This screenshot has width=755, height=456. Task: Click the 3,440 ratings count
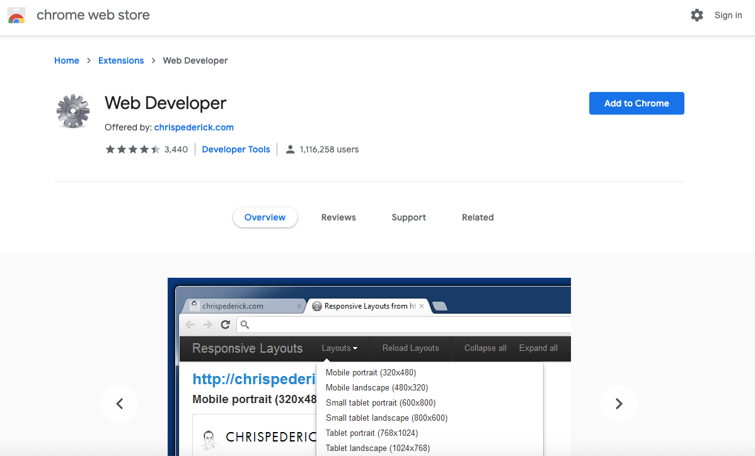pos(176,150)
